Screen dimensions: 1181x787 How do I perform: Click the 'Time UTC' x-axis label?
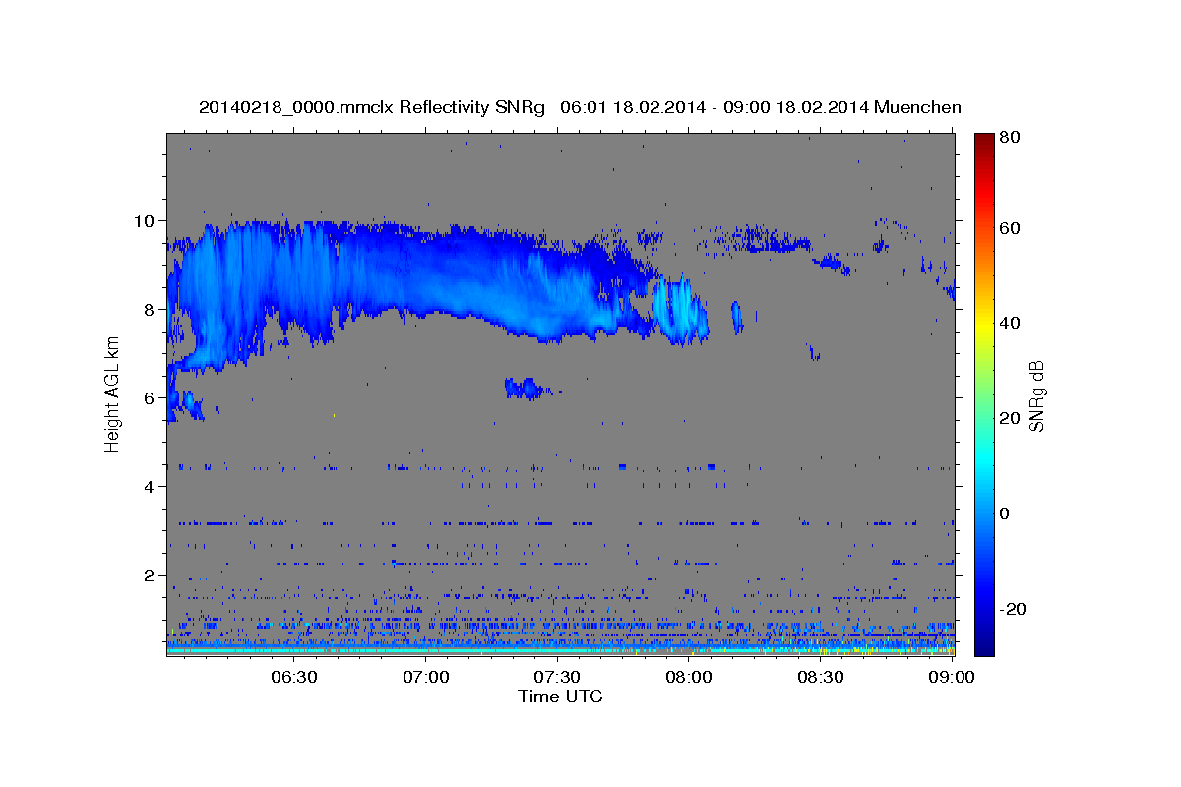coord(560,696)
